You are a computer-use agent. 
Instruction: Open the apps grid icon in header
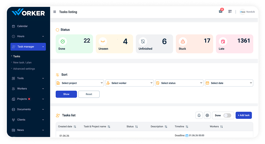230,11
